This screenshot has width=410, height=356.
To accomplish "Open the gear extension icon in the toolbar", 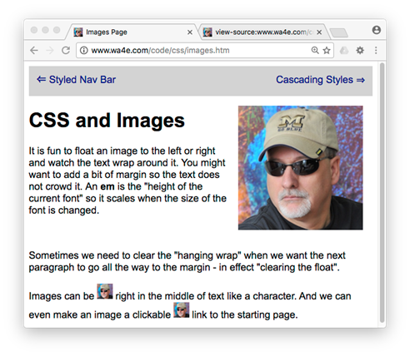I will click(360, 51).
